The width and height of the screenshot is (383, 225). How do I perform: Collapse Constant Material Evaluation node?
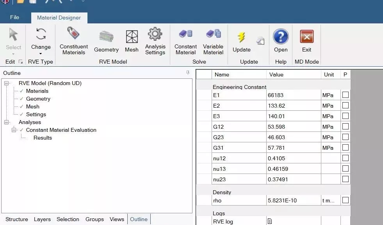click(x=14, y=130)
